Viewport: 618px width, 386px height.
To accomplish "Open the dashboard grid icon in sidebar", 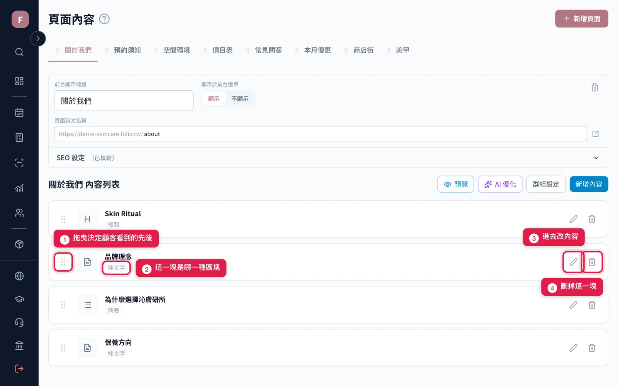I will [x=19, y=81].
